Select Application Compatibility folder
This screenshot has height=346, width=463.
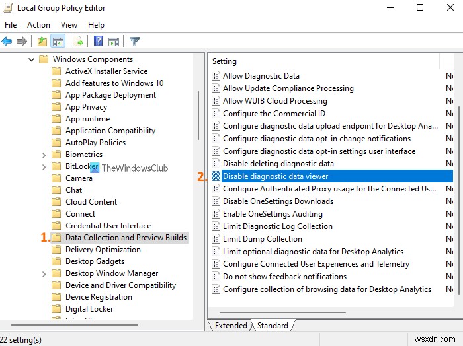click(110, 131)
